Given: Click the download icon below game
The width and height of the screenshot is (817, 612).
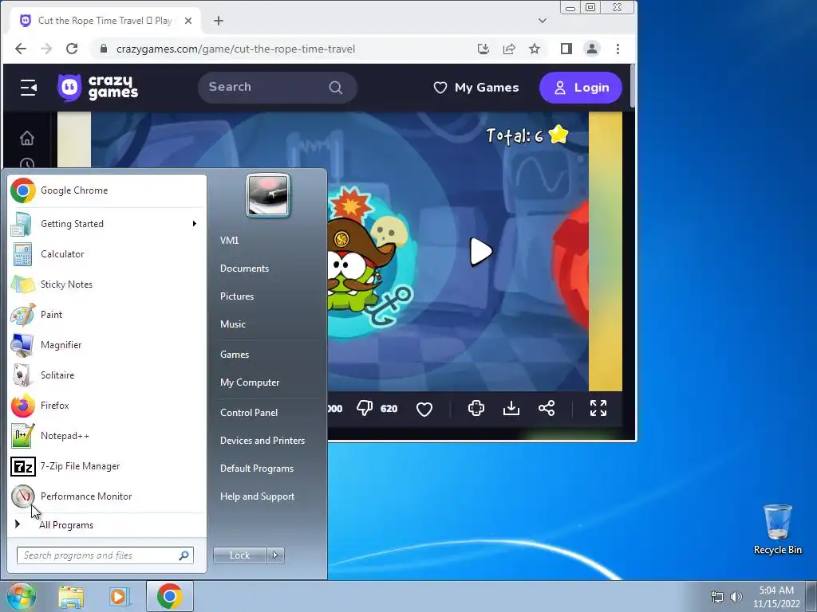Looking at the screenshot, I should click(x=511, y=409).
